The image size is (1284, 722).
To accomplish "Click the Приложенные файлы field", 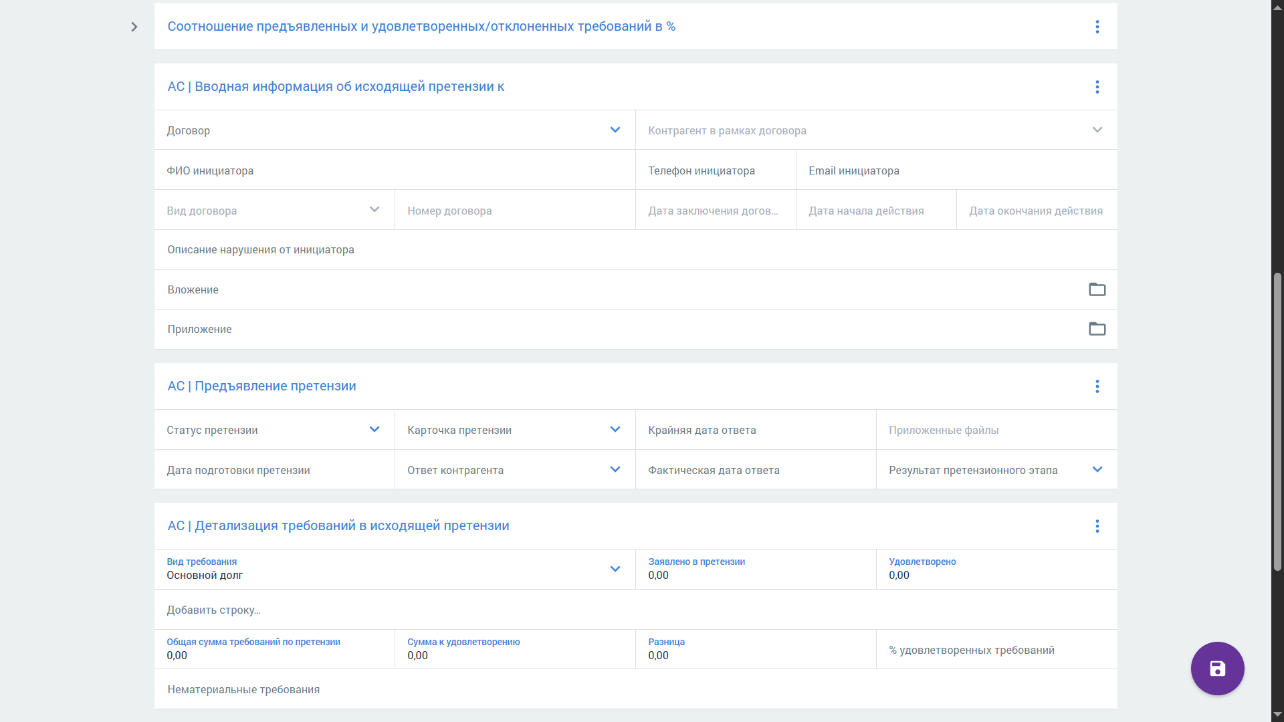I will pyautogui.click(x=996, y=429).
